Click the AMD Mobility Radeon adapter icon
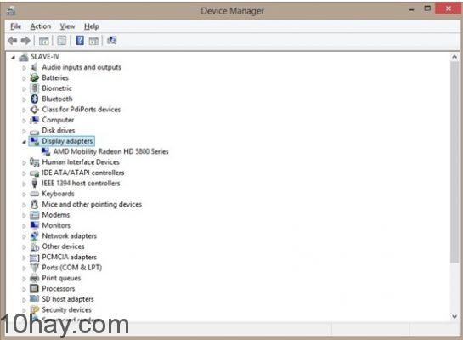 click(x=46, y=151)
